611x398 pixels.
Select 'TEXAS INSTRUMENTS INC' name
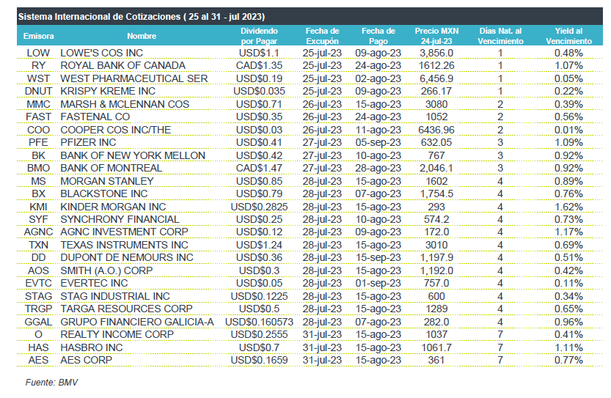[124, 246]
